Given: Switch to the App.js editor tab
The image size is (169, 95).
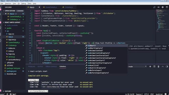Looking at the screenshot, I should tap(34, 7).
